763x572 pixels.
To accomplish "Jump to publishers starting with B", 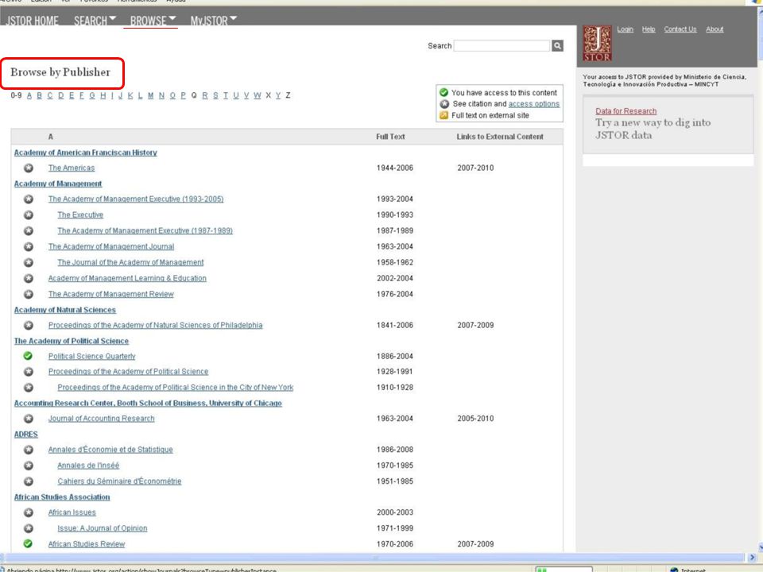I will coord(40,95).
